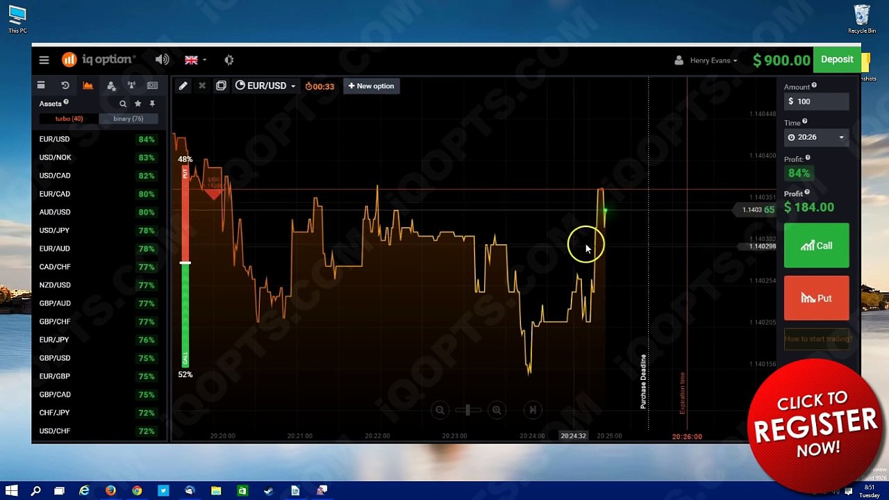Viewport: 889px width, 500px height.
Task: Open the Recycle Bin desktop icon
Action: pos(861,19)
